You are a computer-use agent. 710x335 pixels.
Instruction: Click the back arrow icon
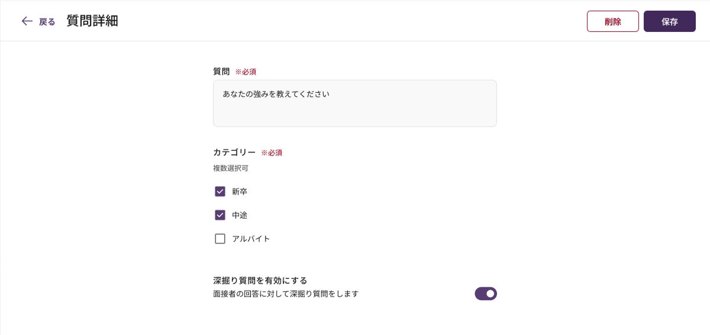pyautogui.click(x=27, y=21)
